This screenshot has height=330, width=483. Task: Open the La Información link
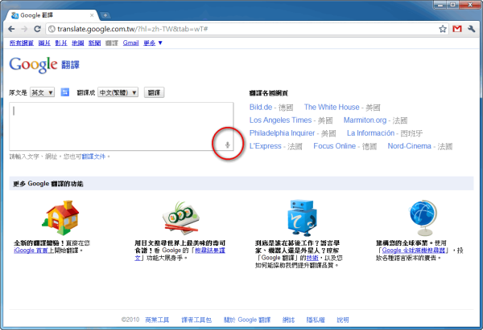370,133
